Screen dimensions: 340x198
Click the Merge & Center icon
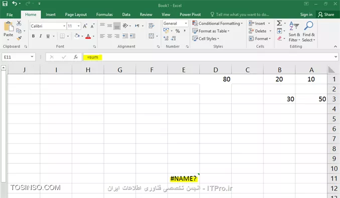point(151,36)
